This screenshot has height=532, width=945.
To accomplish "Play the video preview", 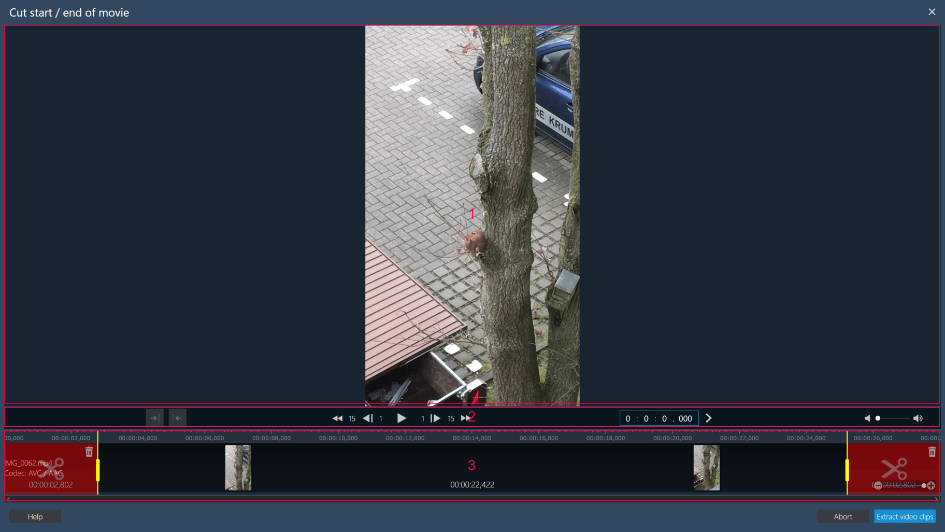I will click(x=402, y=418).
